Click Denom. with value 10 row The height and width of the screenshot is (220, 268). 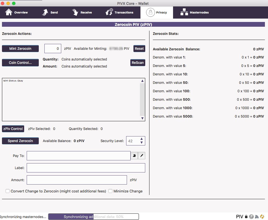pyautogui.click(x=208, y=74)
